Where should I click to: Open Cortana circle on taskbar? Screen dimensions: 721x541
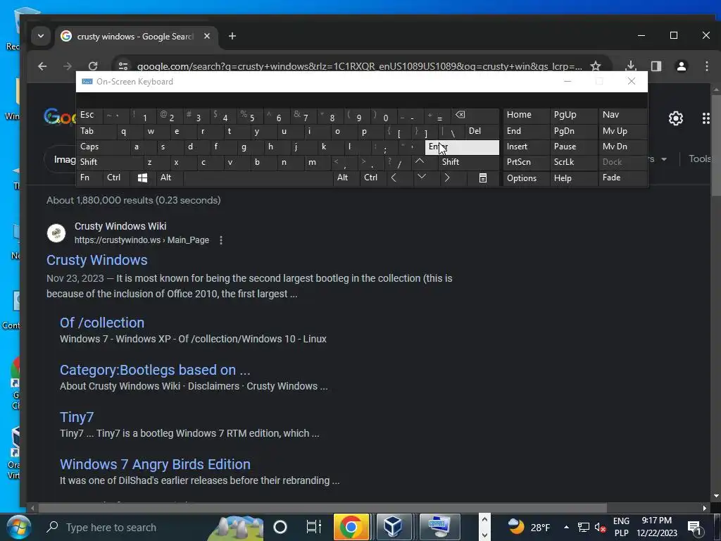(x=280, y=527)
